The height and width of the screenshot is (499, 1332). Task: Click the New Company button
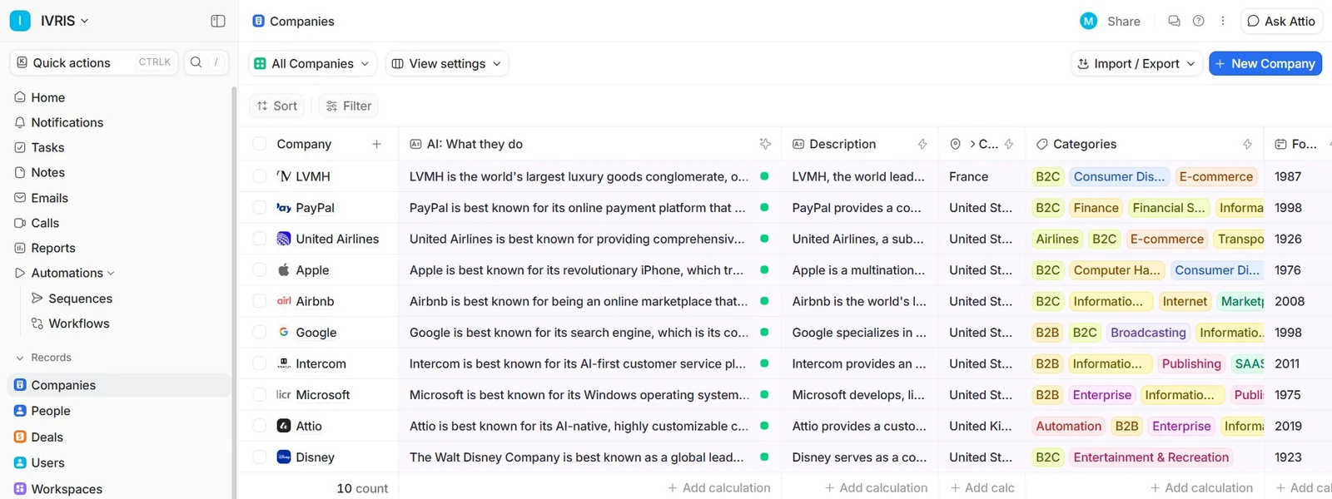[x=1265, y=63]
